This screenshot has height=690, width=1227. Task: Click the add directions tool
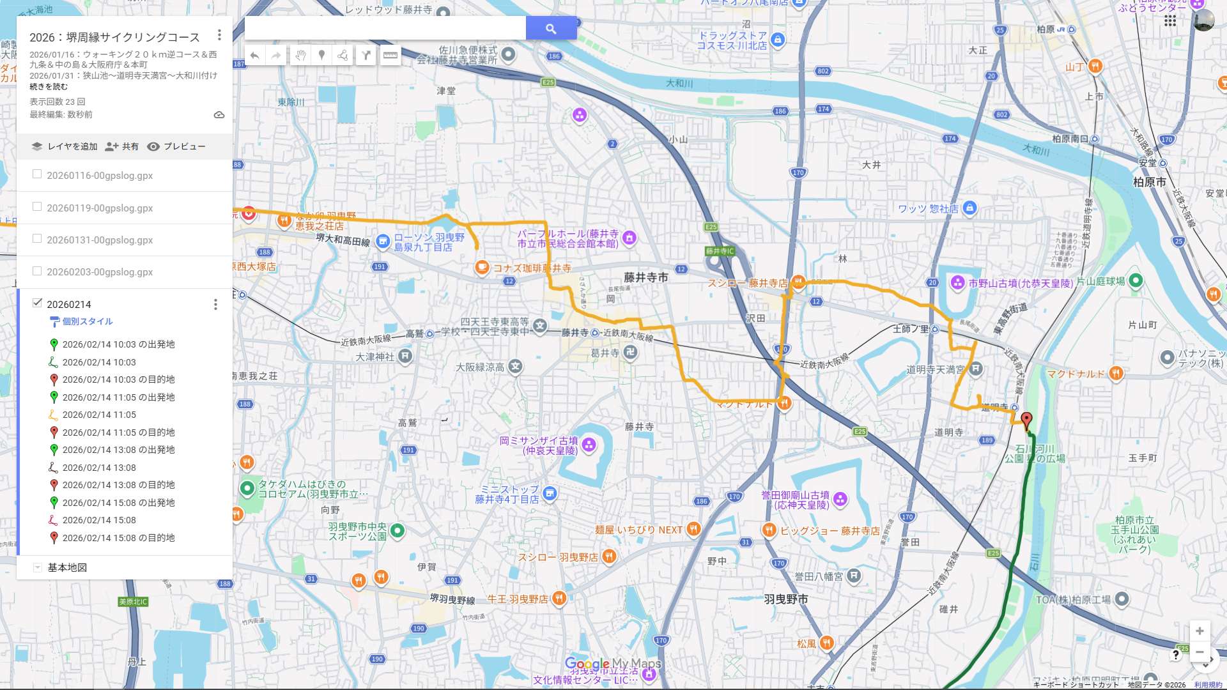click(366, 56)
